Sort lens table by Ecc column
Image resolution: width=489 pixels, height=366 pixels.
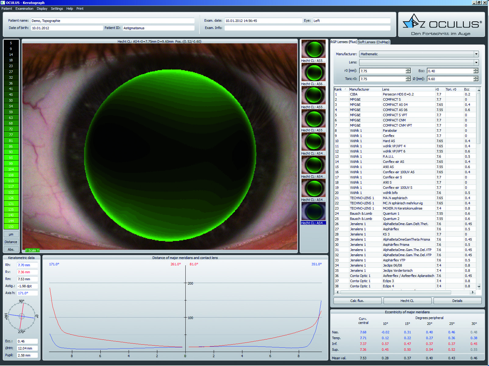coord(469,89)
